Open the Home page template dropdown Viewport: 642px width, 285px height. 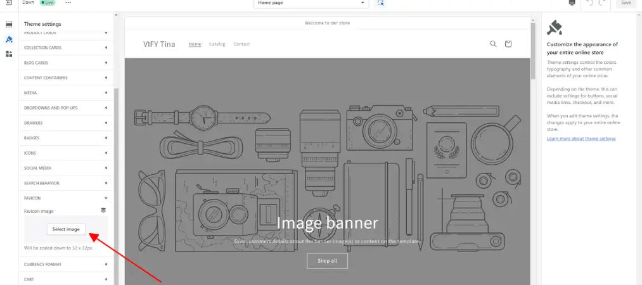311,3
